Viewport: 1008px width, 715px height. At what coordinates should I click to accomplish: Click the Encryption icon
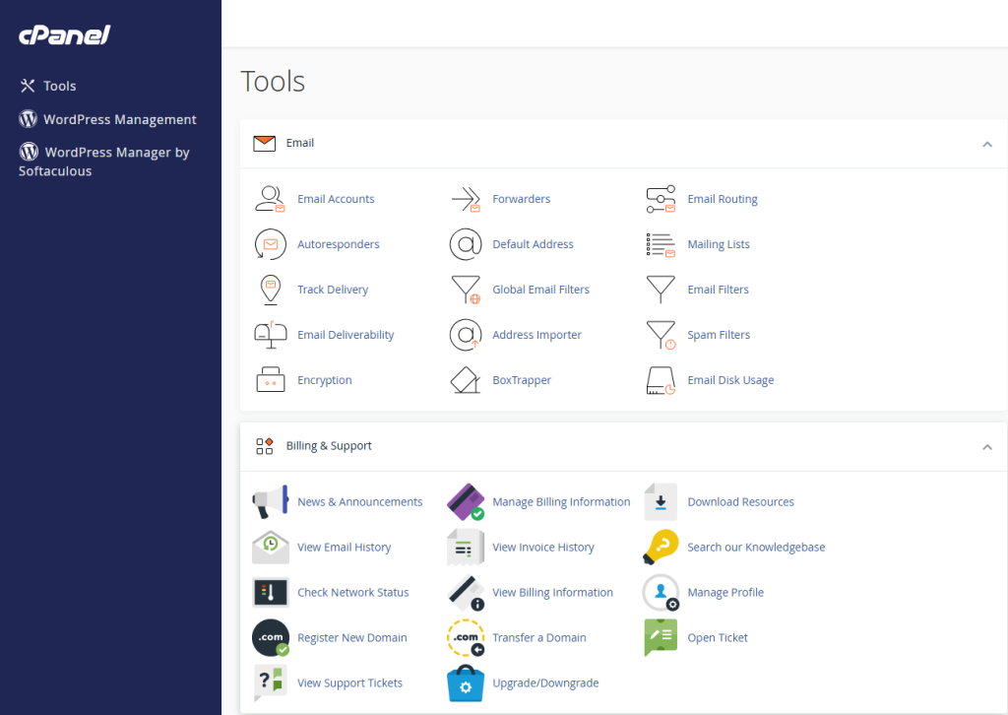coord(270,380)
